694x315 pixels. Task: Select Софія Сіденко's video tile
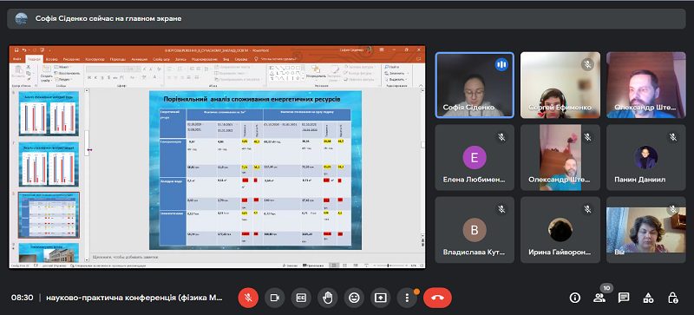click(x=475, y=85)
